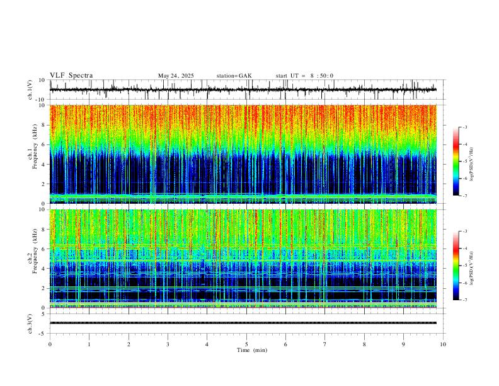Click the 'station=GAK' label
Image resolution: width=499 pixels, height=386 pixels.
point(234,76)
